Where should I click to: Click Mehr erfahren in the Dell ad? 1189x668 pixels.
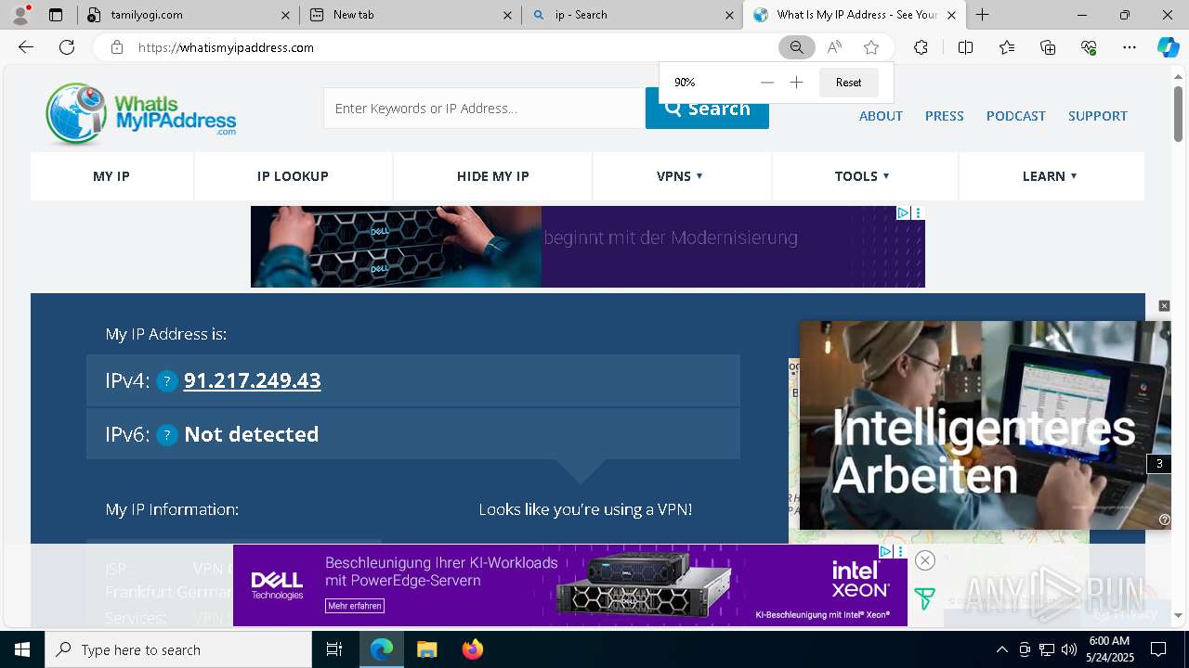click(x=354, y=606)
